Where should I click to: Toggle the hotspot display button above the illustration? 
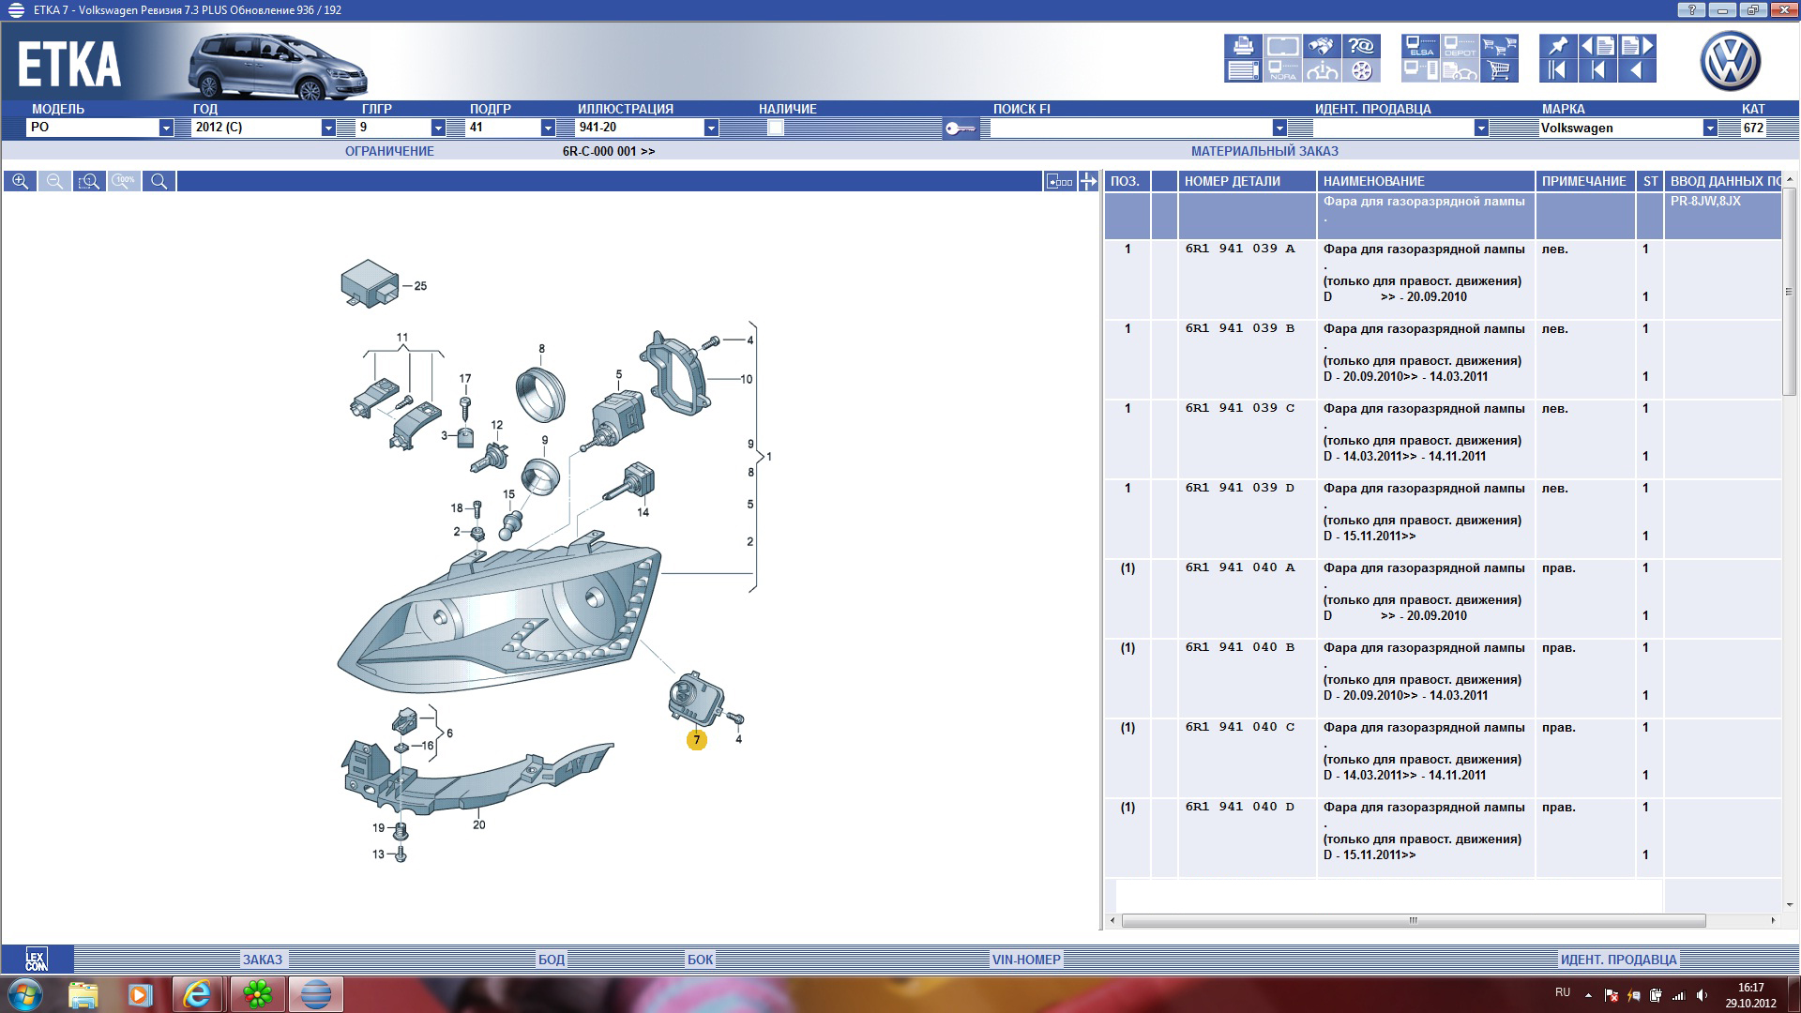point(1059,181)
